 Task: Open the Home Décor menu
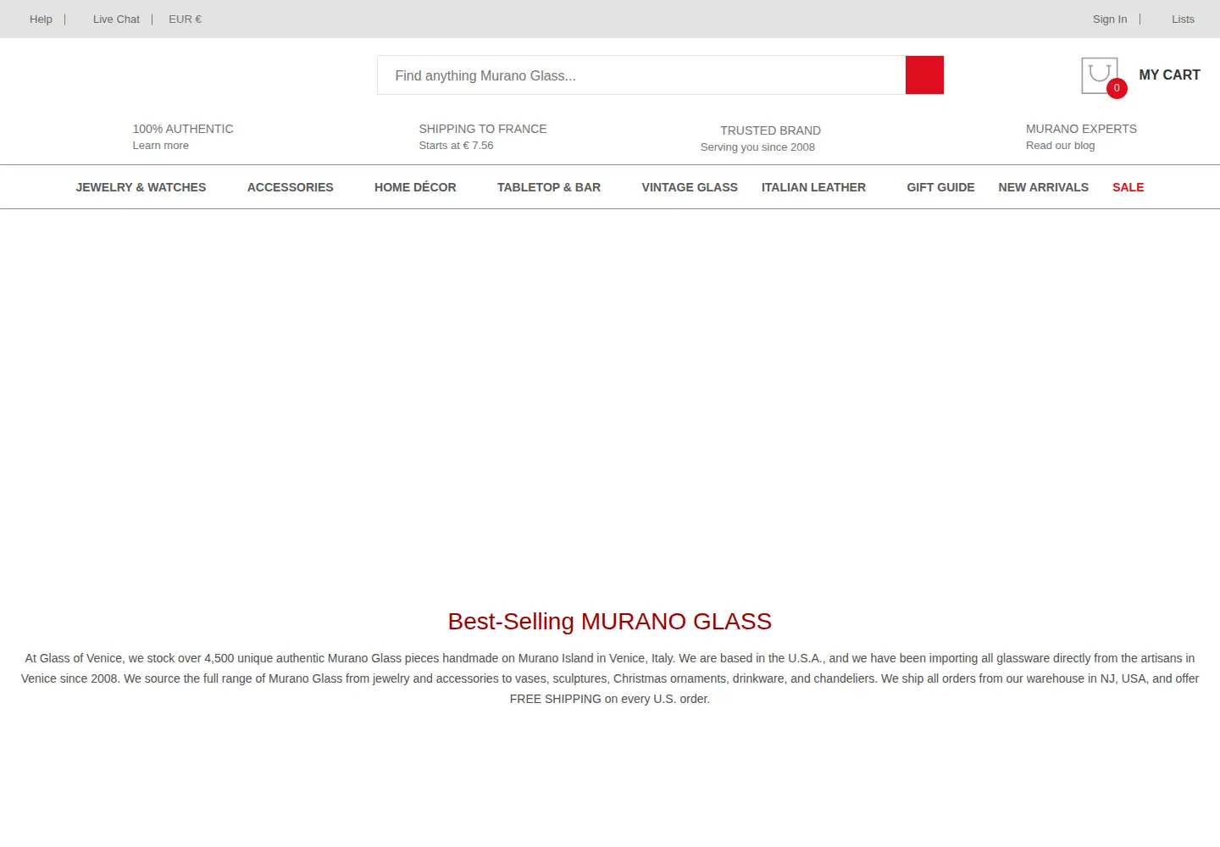(x=415, y=187)
